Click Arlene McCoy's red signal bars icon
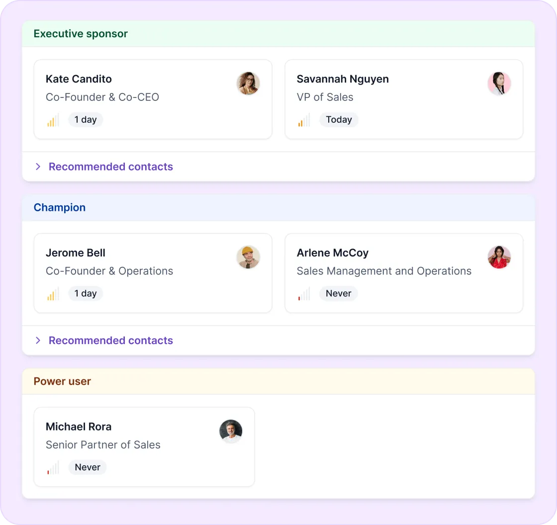 (304, 294)
